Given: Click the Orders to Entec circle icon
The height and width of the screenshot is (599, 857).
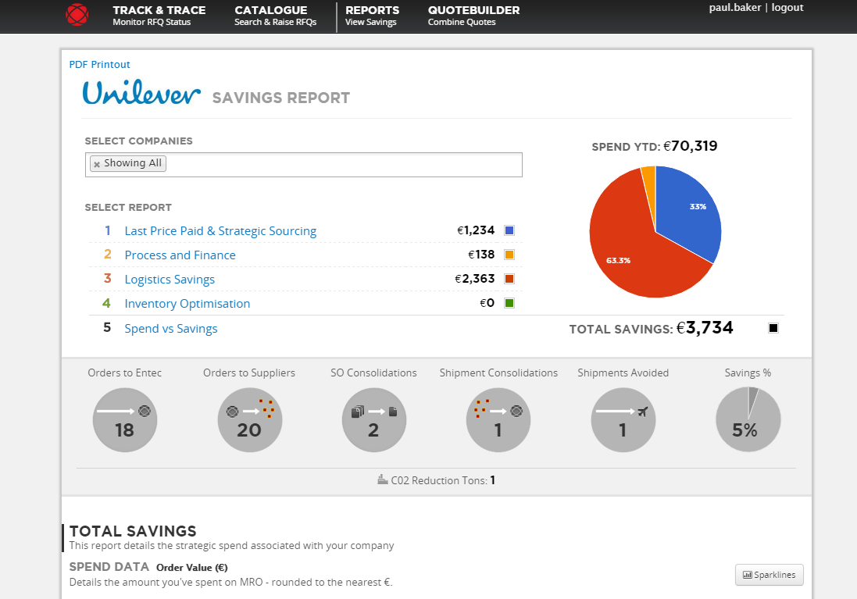Looking at the screenshot, I should click(x=125, y=420).
